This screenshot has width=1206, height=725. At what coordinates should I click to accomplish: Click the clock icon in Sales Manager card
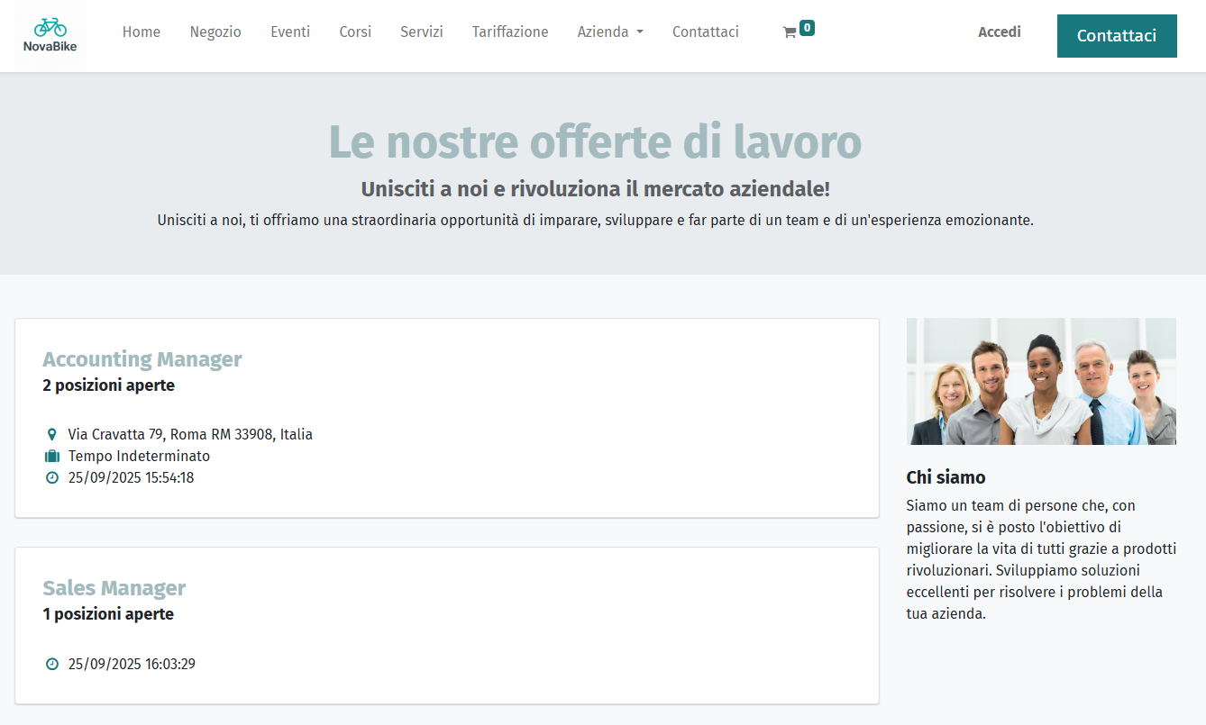[51, 665]
